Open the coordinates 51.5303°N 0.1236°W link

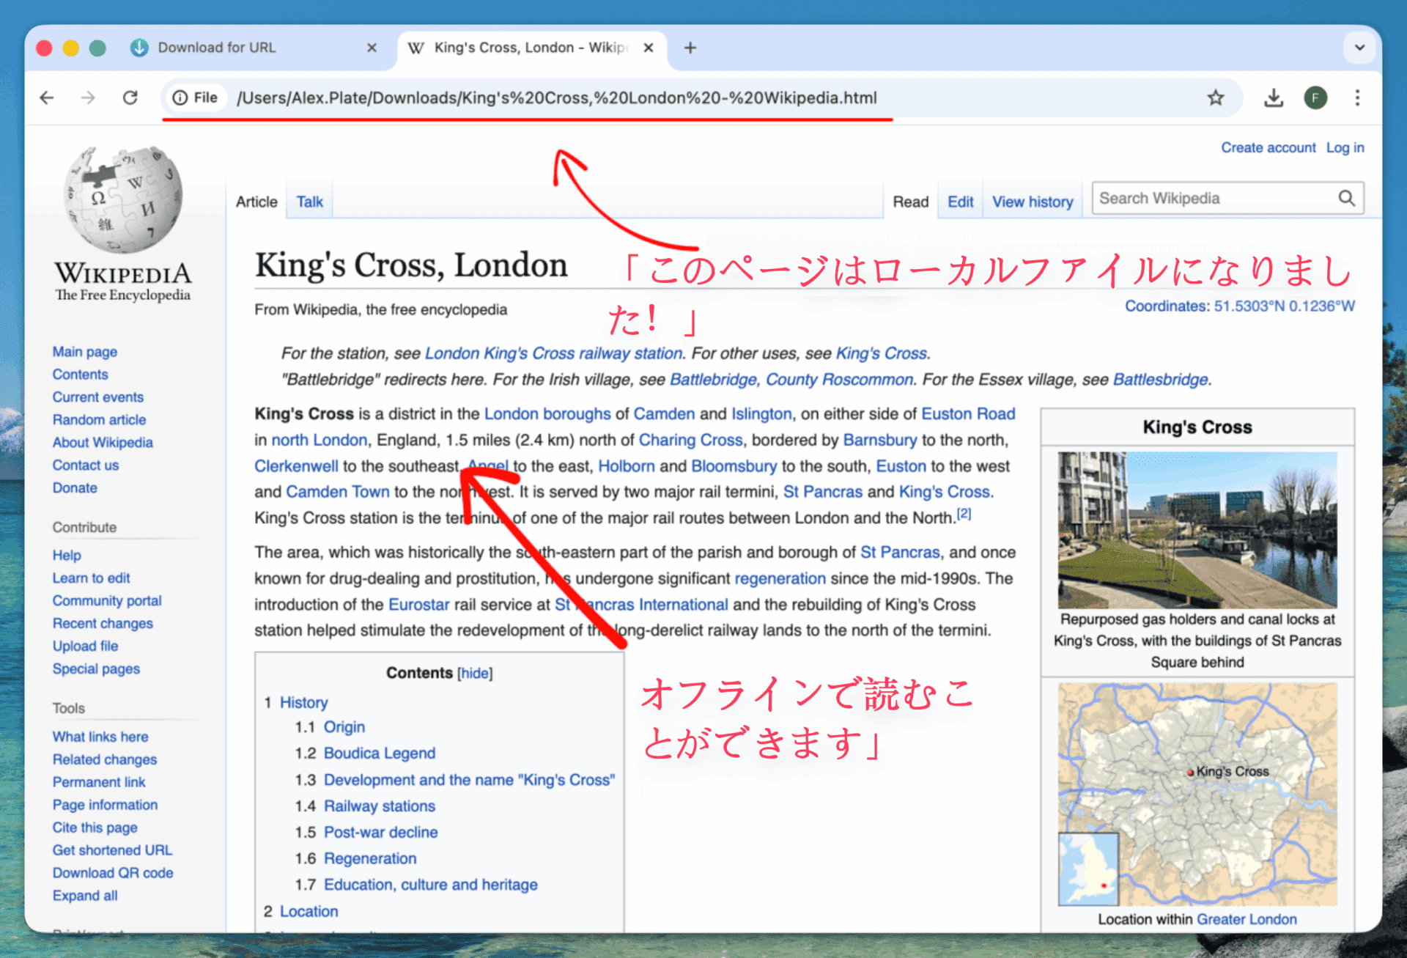1284,306
